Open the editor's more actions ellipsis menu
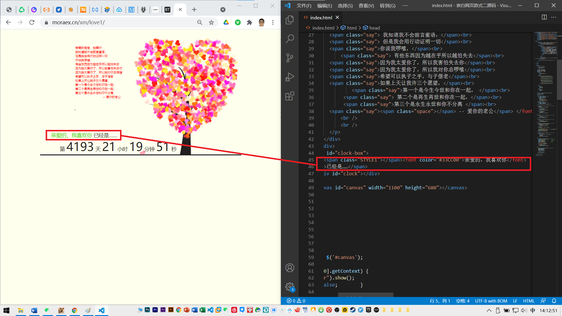Screen dimensions: 562x316 (554, 17)
